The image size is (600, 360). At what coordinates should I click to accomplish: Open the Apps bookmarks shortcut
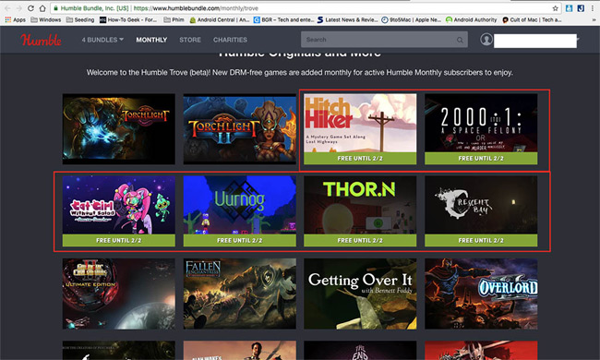coord(16,19)
